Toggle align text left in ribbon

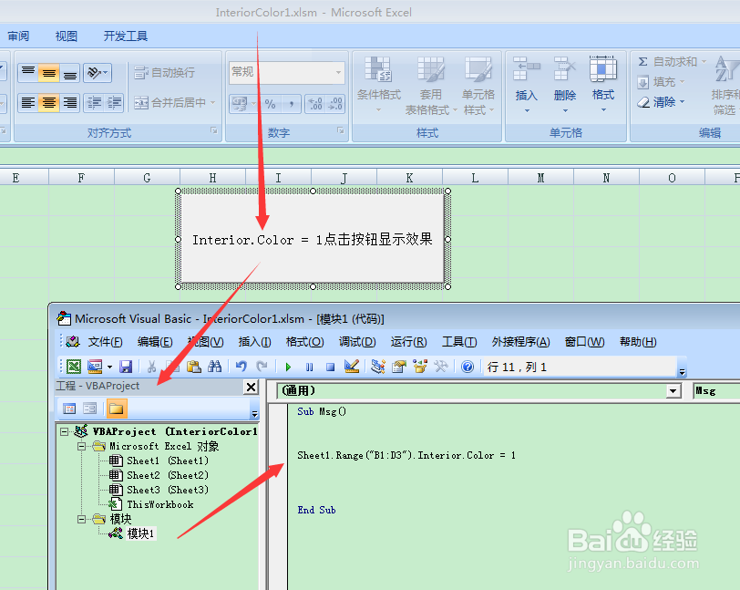(28, 102)
